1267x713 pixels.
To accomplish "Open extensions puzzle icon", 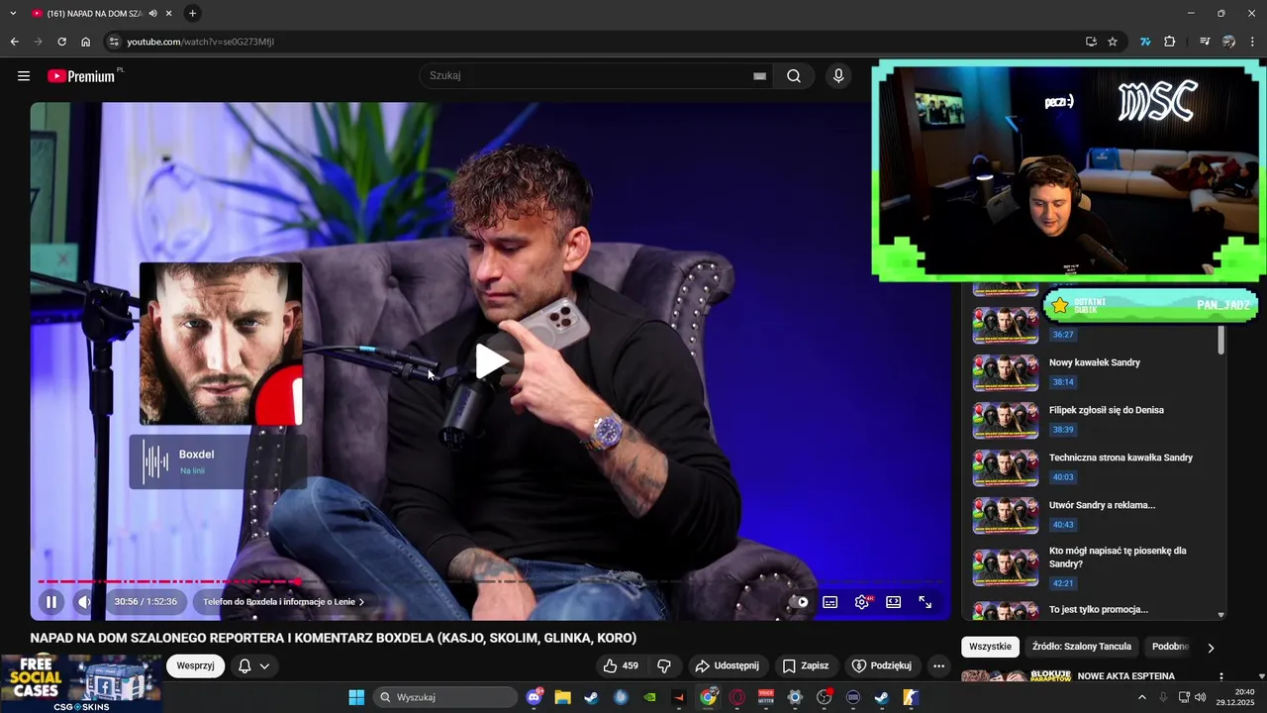I will [1170, 42].
